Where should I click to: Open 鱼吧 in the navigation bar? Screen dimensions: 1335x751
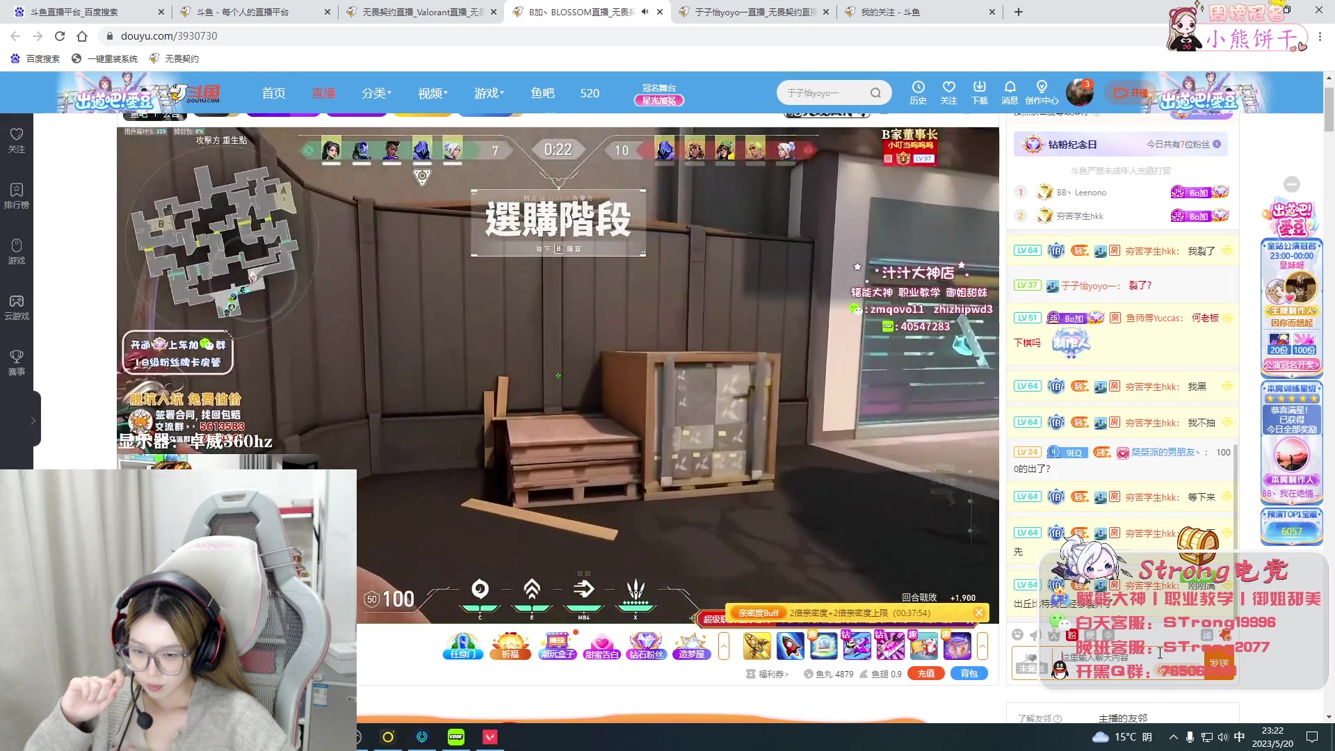pos(542,93)
